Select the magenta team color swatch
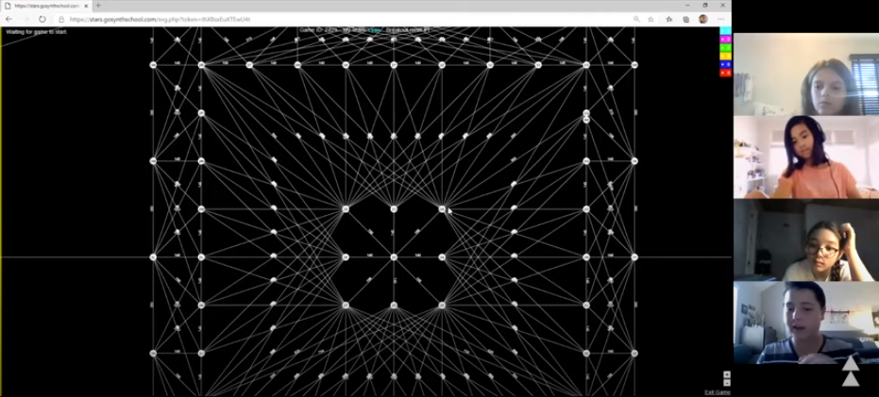Screen dimensions: 879x397 (x=725, y=40)
